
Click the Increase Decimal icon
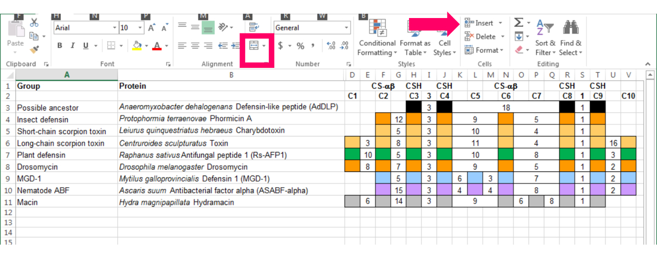331,46
